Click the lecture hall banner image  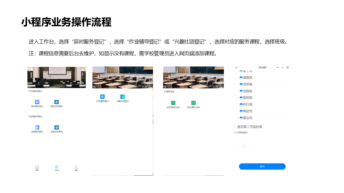click(56, 77)
